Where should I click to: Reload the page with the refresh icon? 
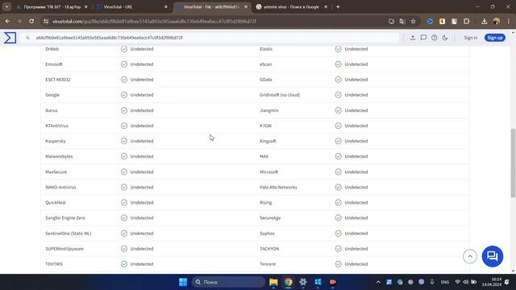pos(31,22)
